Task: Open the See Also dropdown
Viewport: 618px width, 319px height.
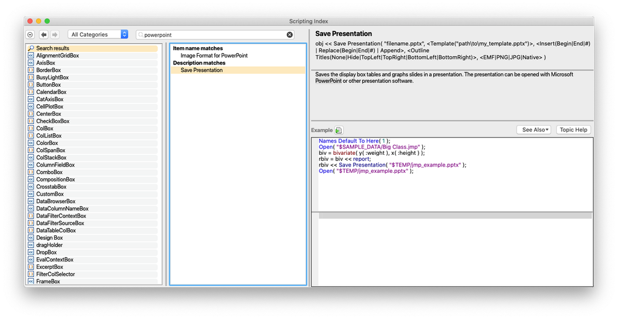Action: (x=534, y=129)
